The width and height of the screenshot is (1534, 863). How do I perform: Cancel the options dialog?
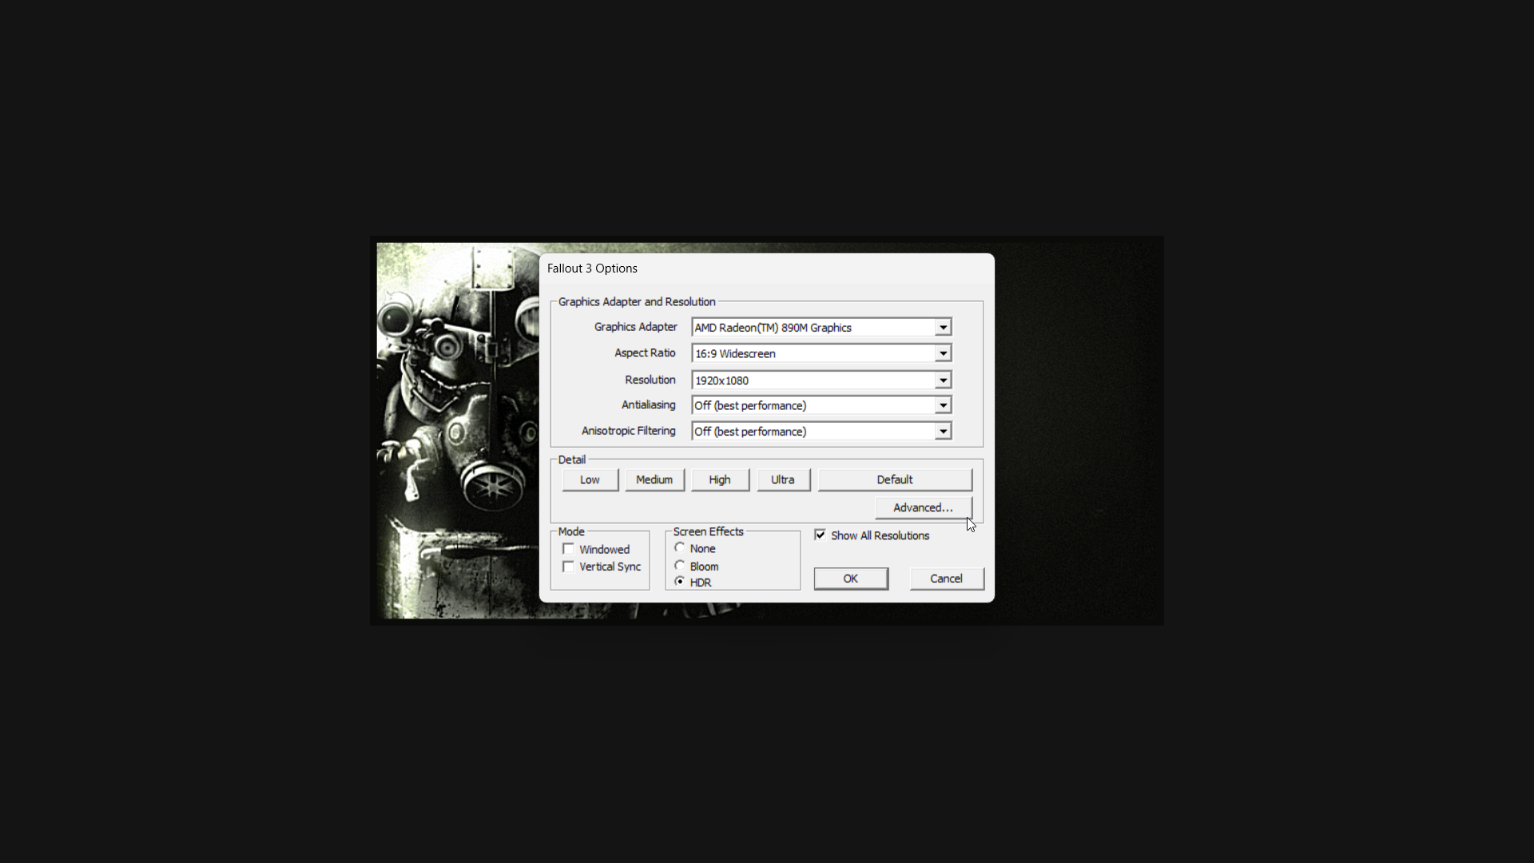point(946,578)
